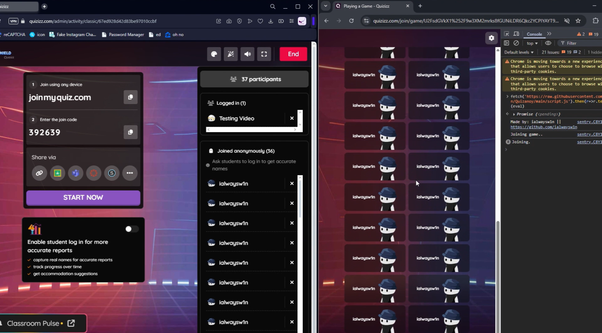602x333 pixels.
Task: Create a live expression with the eye icon
Action: click(x=548, y=43)
